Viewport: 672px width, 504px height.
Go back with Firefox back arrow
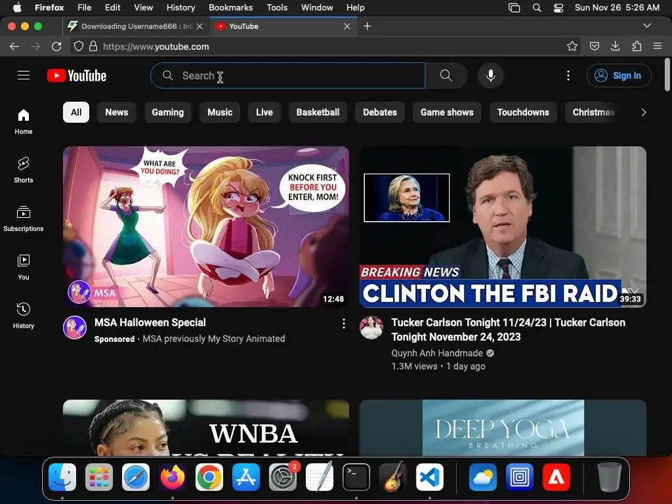(14, 47)
